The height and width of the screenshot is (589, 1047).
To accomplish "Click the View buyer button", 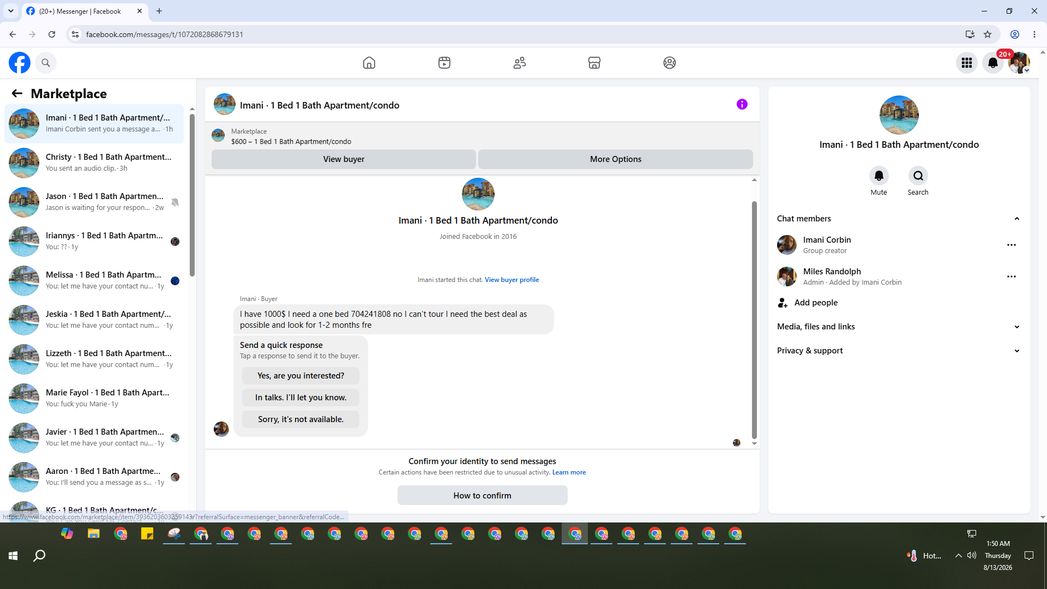I will point(344,159).
